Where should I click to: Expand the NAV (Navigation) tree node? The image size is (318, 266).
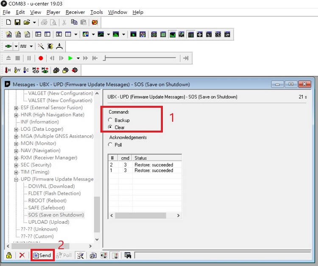point(16,151)
